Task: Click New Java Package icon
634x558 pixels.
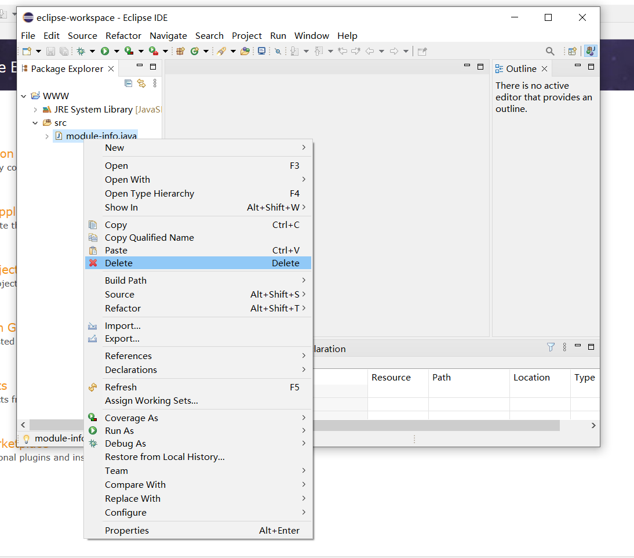Action: click(x=180, y=52)
